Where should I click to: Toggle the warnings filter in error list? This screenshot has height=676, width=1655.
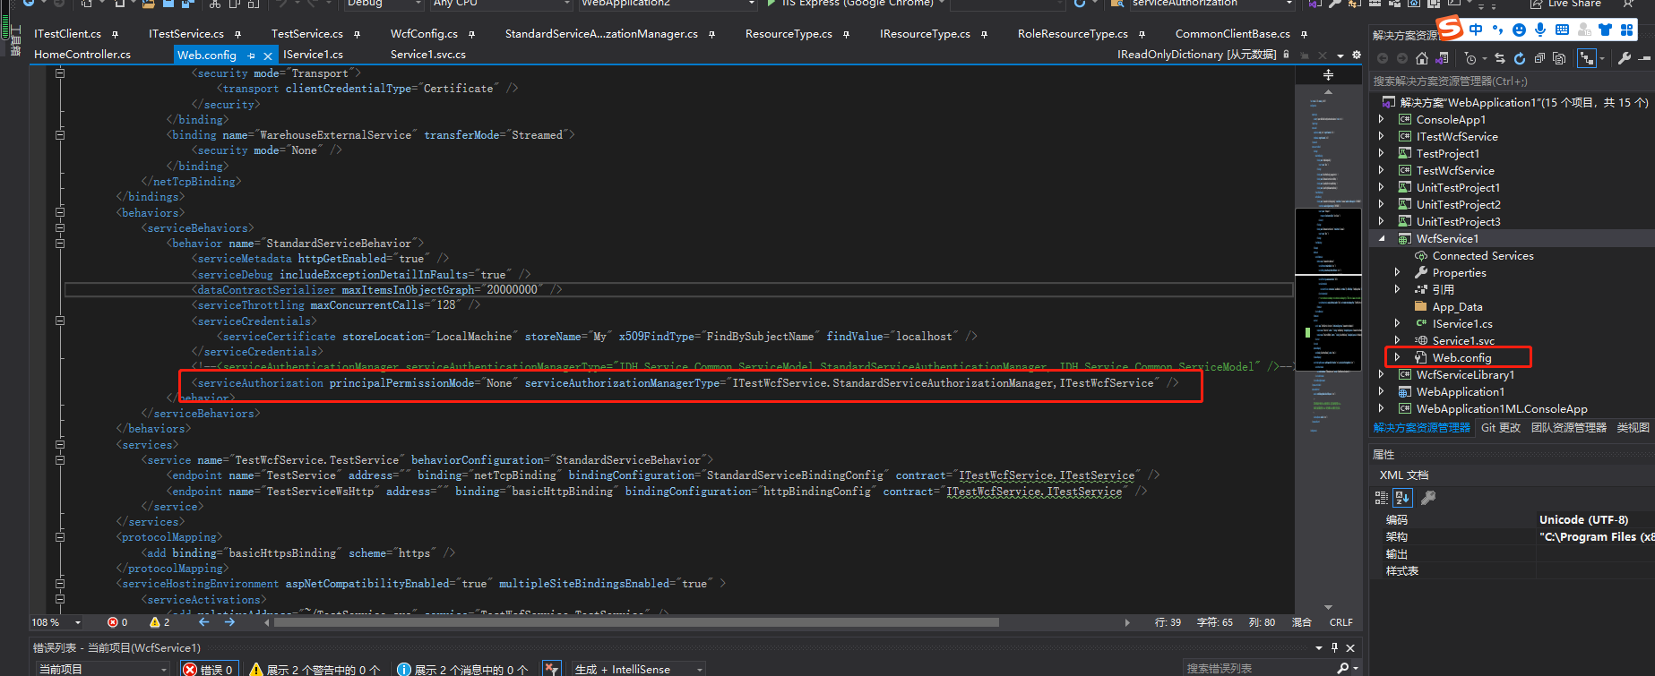tap(315, 669)
